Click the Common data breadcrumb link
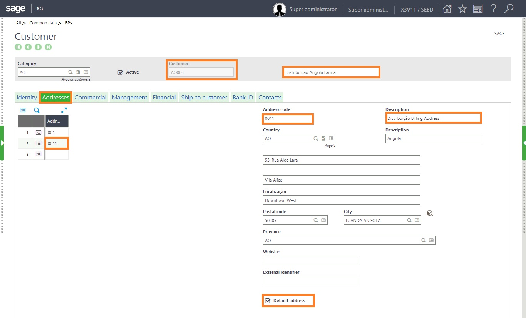Viewport: 526px width, 318px height. click(43, 23)
